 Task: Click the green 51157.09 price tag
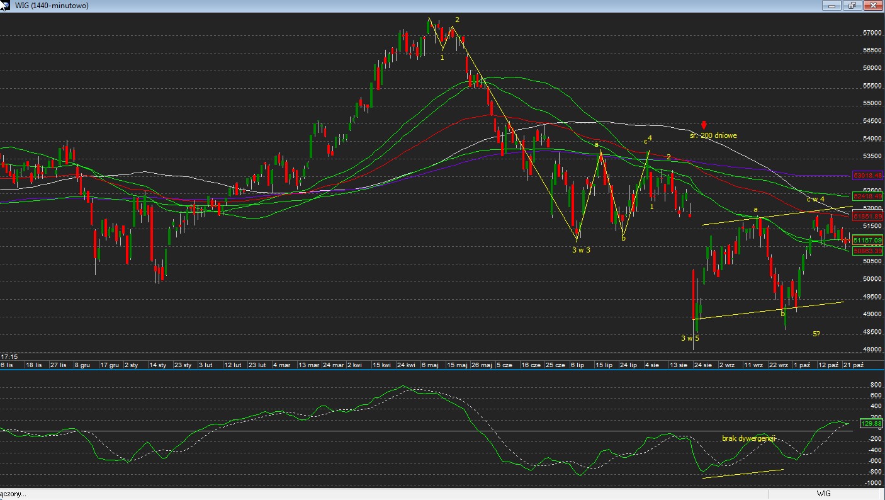pyautogui.click(x=868, y=241)
